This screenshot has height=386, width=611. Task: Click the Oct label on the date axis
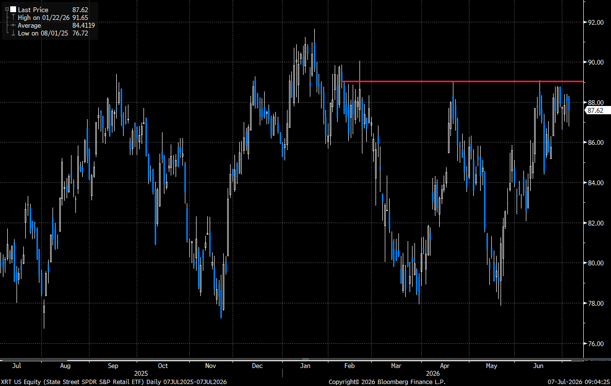pos(163,366)
